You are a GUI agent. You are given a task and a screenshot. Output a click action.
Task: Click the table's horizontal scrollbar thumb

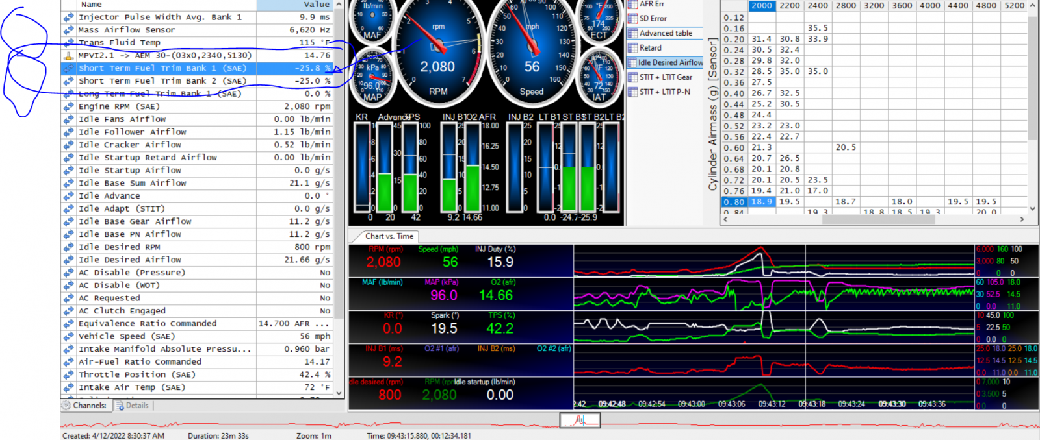click(879, 219)
